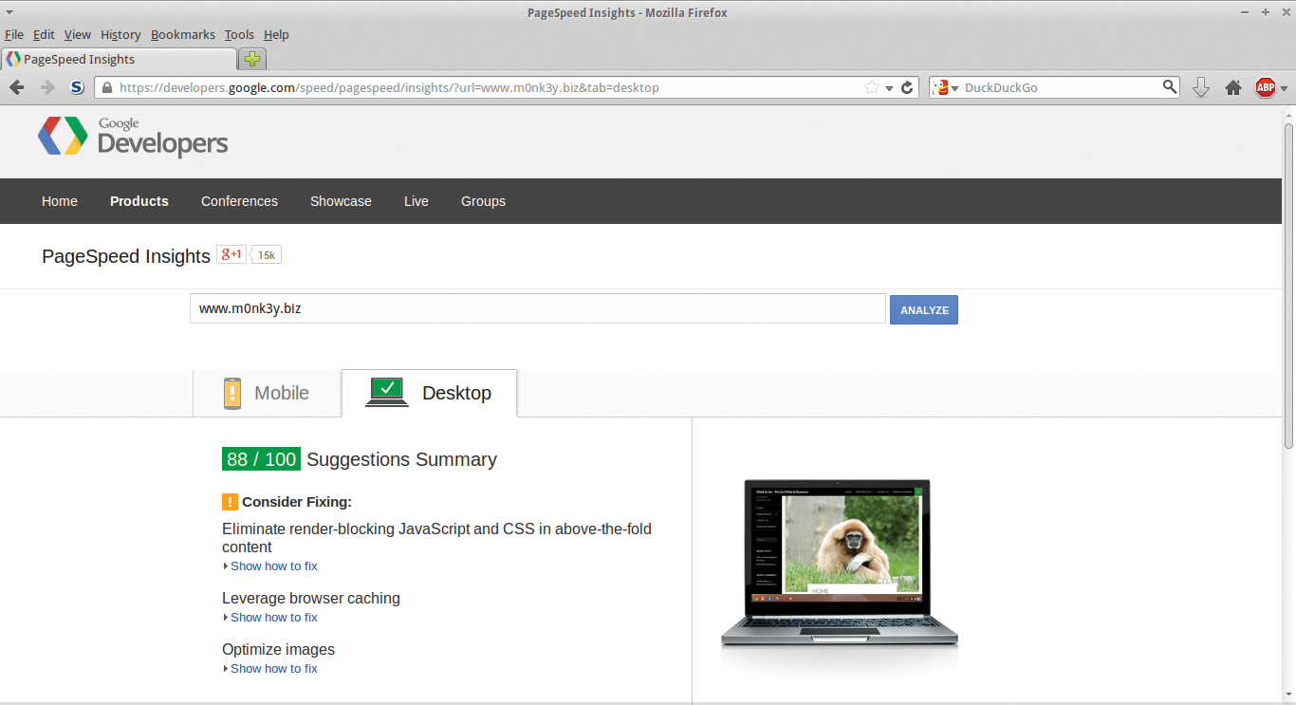Switch to the Mobile tab

(x=267, y=392)
